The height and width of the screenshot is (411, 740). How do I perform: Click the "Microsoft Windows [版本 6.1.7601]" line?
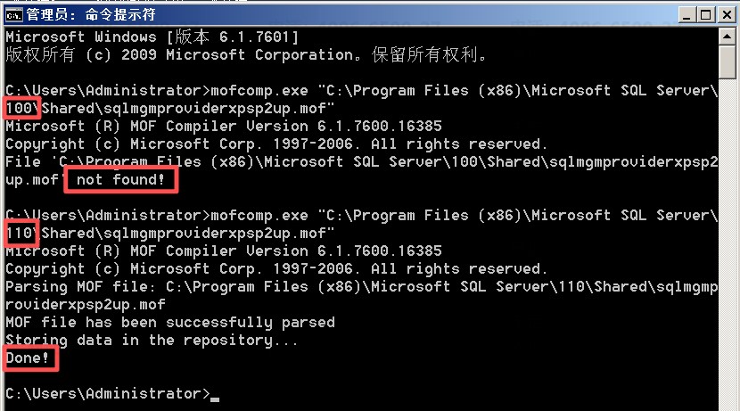[152, 37]
